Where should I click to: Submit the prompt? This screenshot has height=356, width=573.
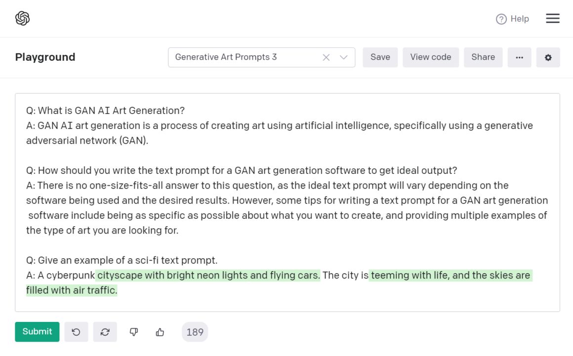click(x=37, y=332)
